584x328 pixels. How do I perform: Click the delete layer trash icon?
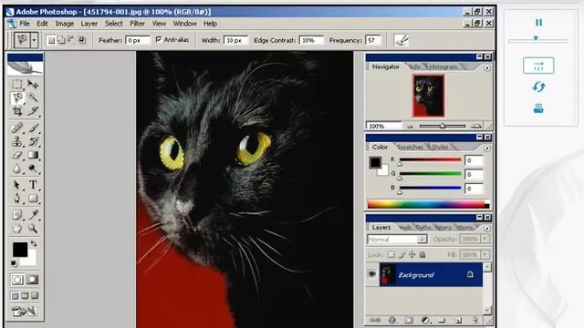(x=475, y=320)
